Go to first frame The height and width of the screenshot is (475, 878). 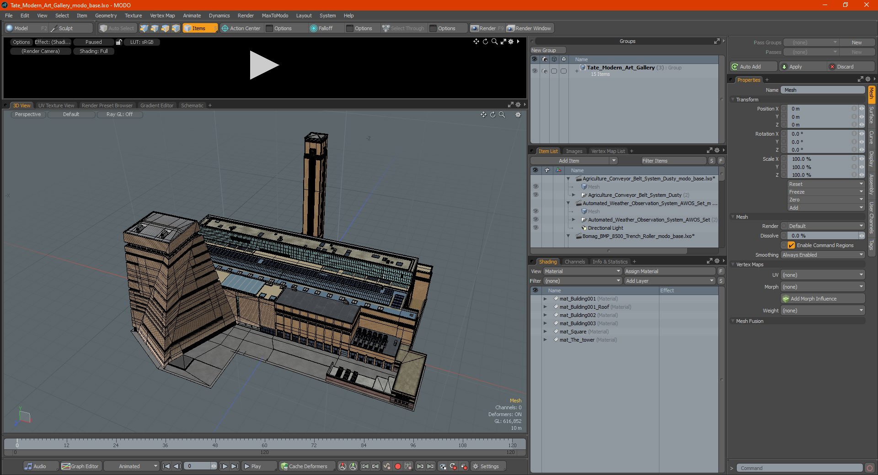point(166,466)
